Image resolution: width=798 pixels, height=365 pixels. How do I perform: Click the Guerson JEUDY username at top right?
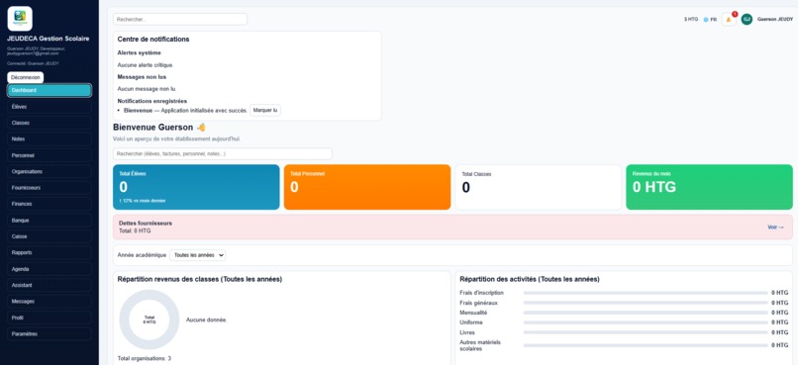click(775, 20)
